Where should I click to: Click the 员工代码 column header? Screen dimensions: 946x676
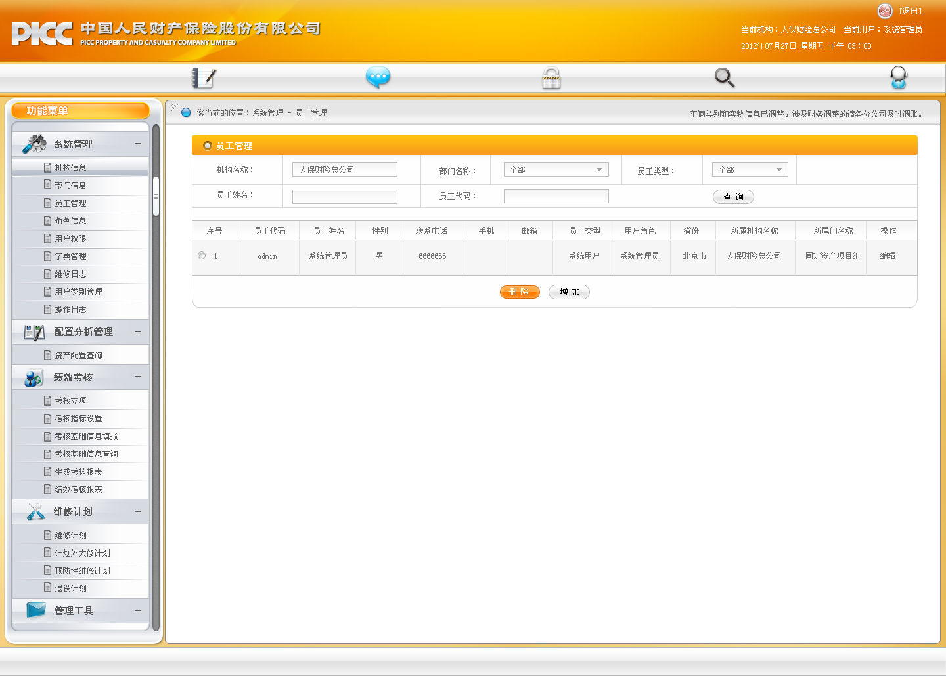269,231
